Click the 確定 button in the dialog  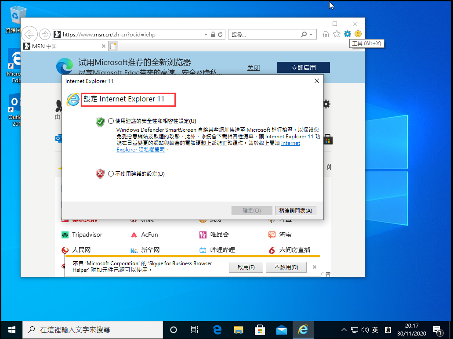click(x=252, y=210)
